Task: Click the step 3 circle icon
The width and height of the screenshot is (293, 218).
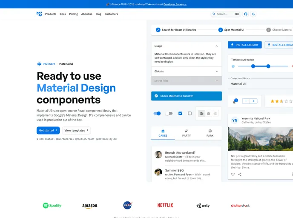Action: (x=269, y=30)
